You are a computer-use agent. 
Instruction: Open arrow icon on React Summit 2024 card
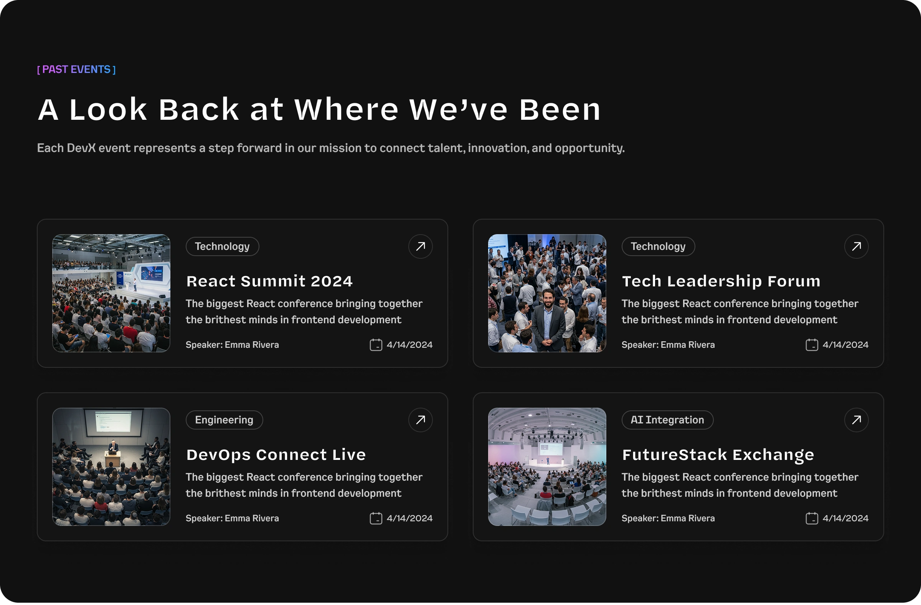pyautogui.click(x=420, y=246)
